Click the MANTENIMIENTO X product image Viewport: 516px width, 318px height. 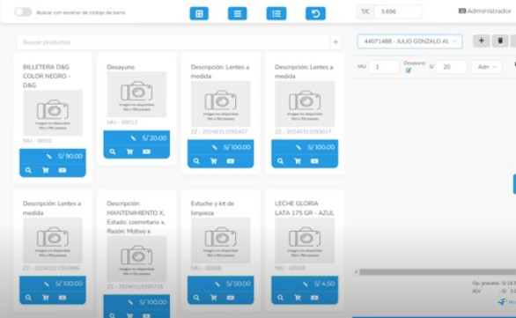(x=136, y=259)
